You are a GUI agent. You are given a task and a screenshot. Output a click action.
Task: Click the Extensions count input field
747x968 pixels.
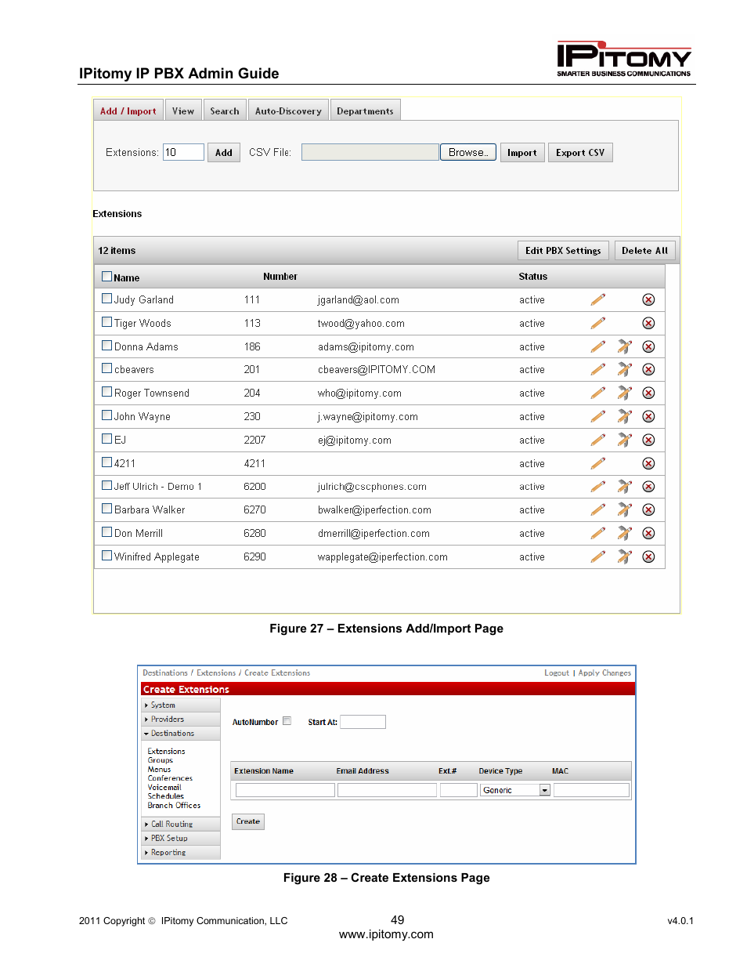click(183, 153)
